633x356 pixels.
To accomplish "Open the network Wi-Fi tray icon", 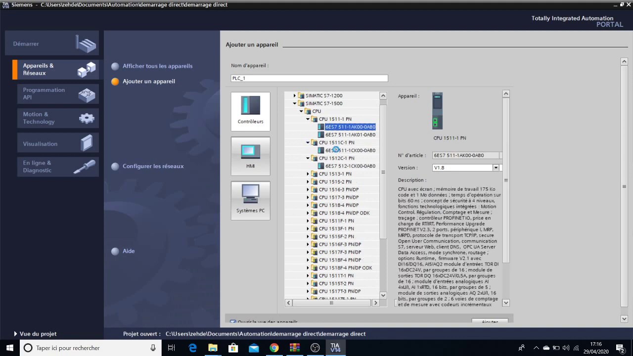I will 576,348.
